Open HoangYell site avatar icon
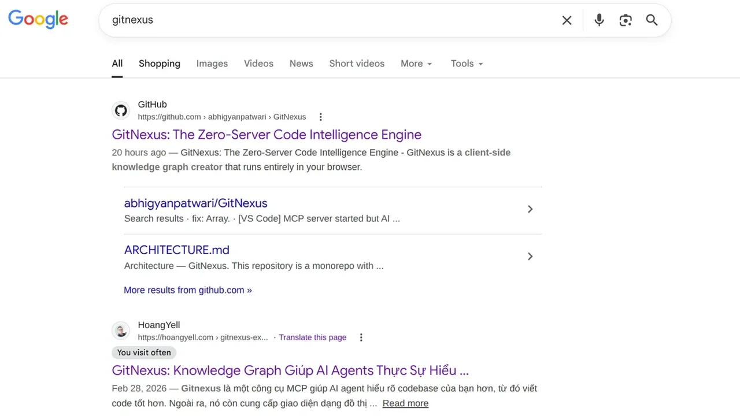This screenshot has width=740, height=416. coord(121,331)
